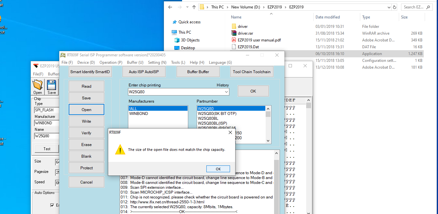Open the Operation (P) menu
438x214 pixels.
pos(111,62)
